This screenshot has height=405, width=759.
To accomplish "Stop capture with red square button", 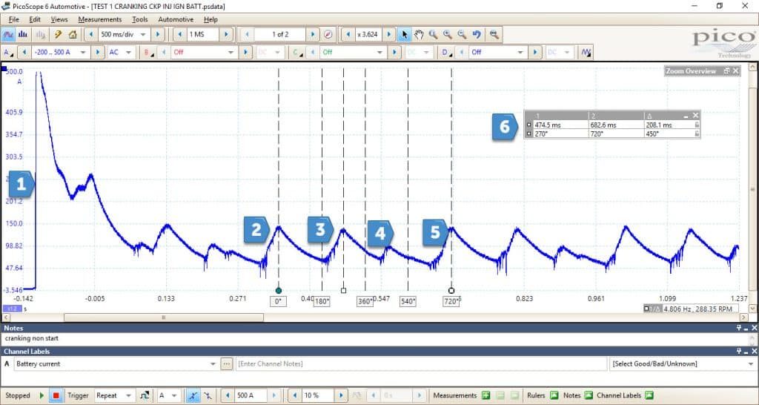I will pyautogui.click(x=56, y=395).
